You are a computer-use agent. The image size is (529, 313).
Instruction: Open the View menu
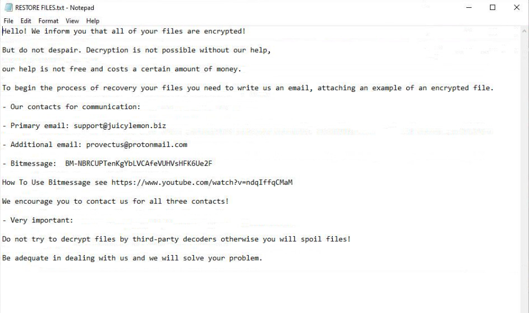(72, 21)
